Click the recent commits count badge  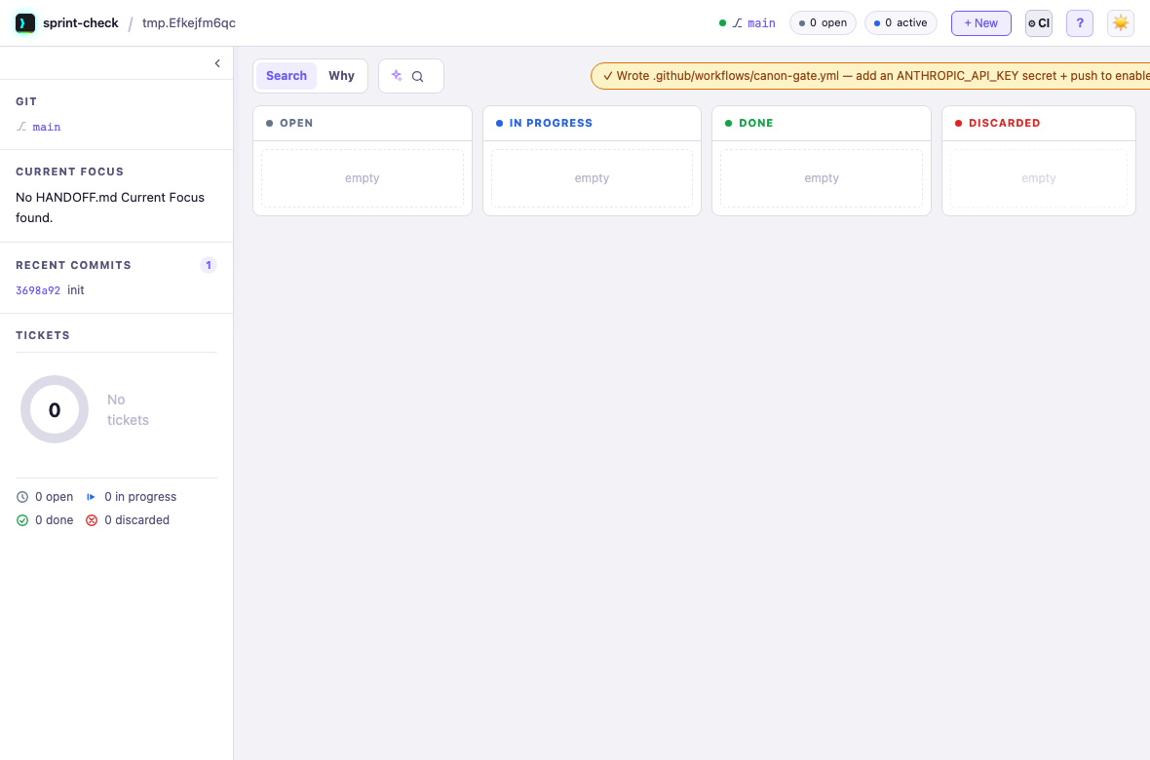209,265
